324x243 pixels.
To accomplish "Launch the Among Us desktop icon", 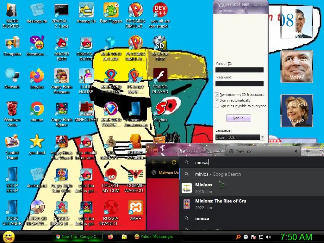I will 86,10.
